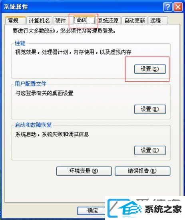Click the 性能 group label
The width and height of the screenshot is (185, 220).
(20, 43)
